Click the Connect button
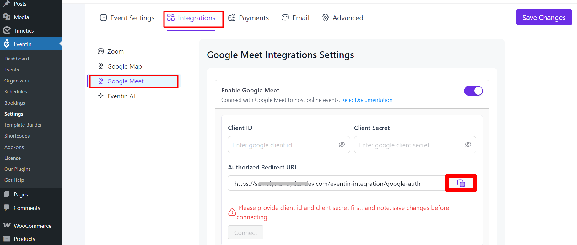577x245 pixels. (x=245, y=232)
